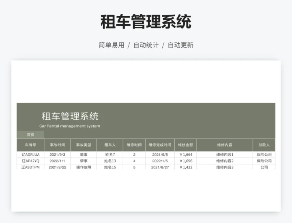Click 保险公司 payer in 辽ADRJUA row
Screen dimensions: 292x223
tap(264, 155)
